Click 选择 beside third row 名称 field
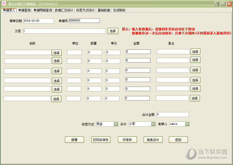Viewport: 233px width, 165px height. click(x=57, y=71)
